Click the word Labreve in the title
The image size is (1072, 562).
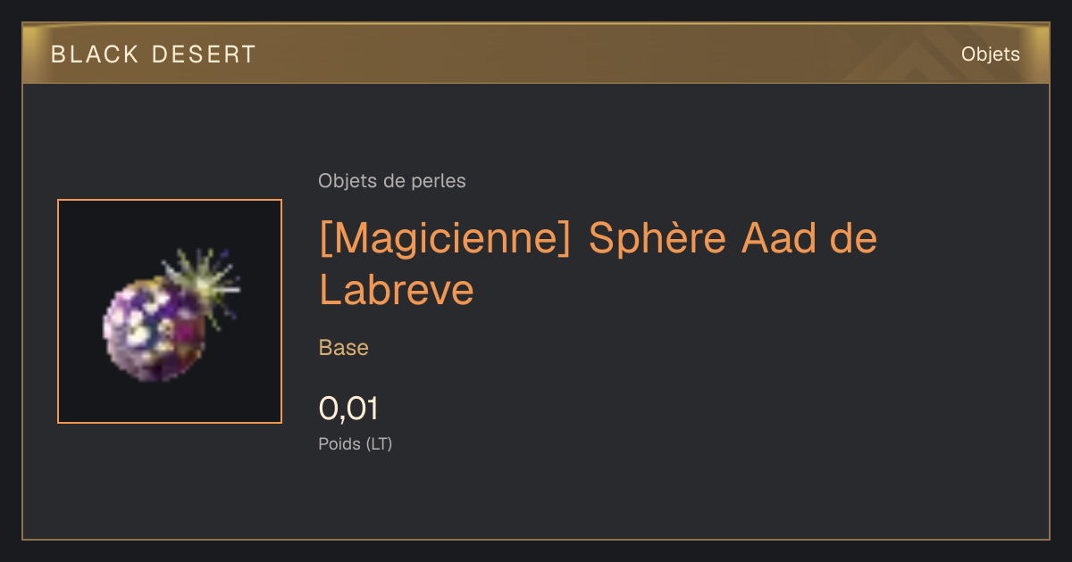click(396, 289)
